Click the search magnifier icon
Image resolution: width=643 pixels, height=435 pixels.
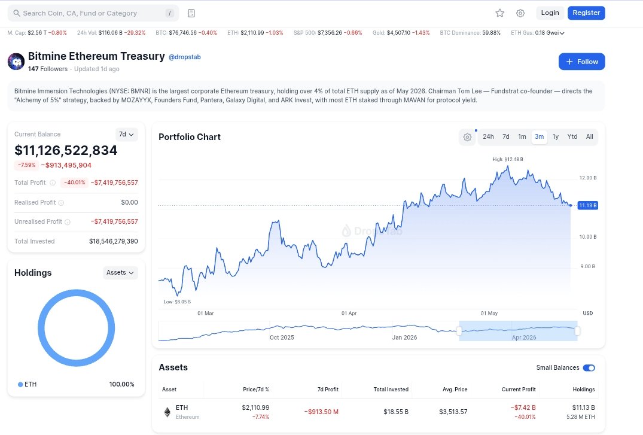click(17, 13)
